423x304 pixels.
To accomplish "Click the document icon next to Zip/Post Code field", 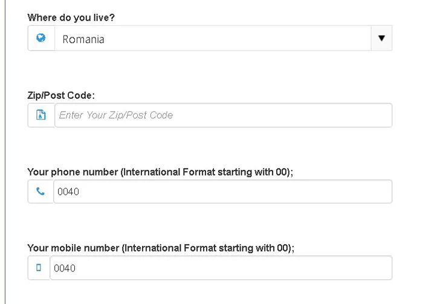I will [x=41, y=115].
